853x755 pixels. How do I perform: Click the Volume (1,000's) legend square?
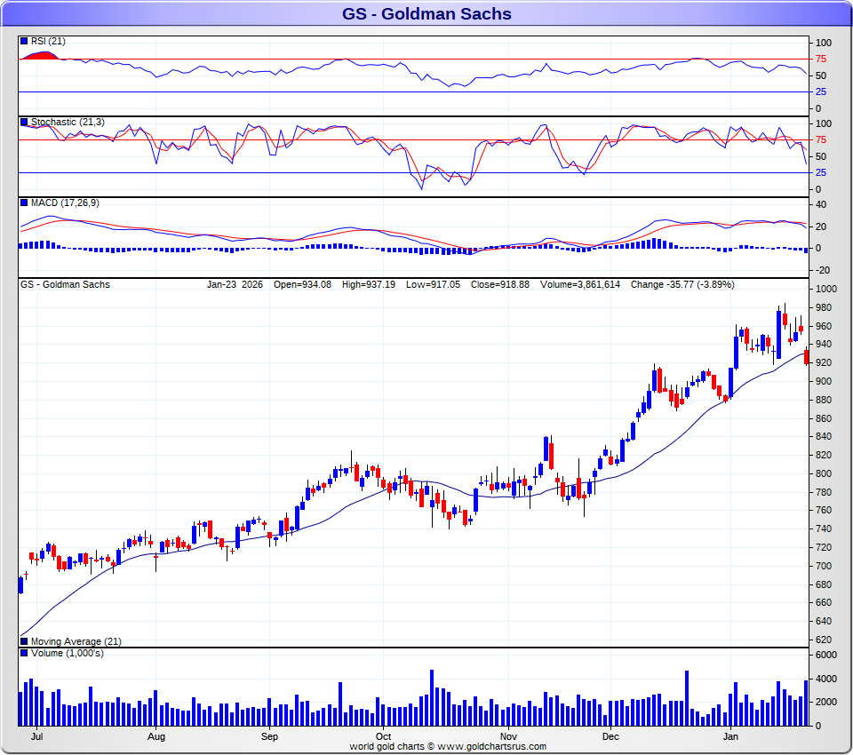click(x=24, y=654)
